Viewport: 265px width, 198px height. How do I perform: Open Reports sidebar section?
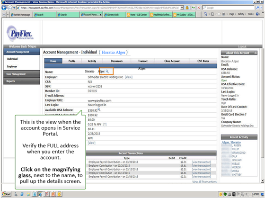[22, 81]
